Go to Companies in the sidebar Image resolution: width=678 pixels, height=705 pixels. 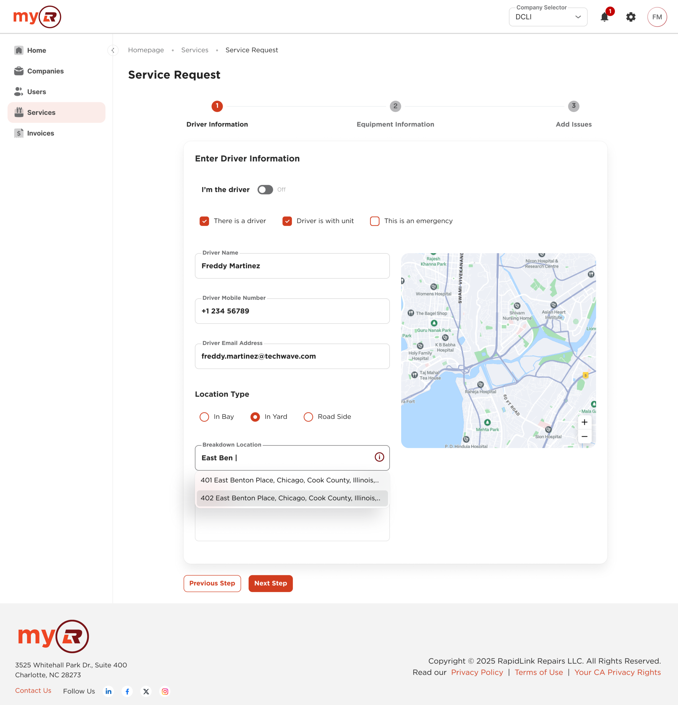(x=45, y=71)
